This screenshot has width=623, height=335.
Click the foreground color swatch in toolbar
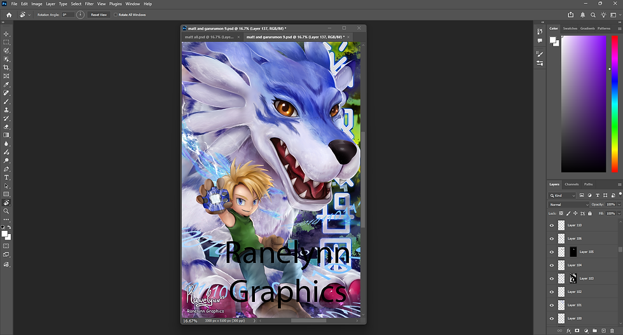[x=4, y=234]
